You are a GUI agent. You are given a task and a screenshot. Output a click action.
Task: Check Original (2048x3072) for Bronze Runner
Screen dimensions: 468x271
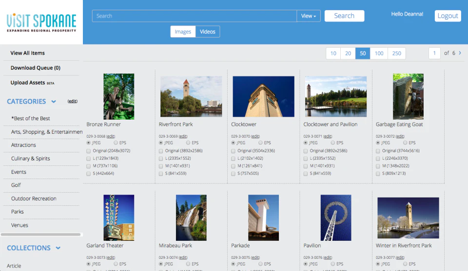pos(89,151)
